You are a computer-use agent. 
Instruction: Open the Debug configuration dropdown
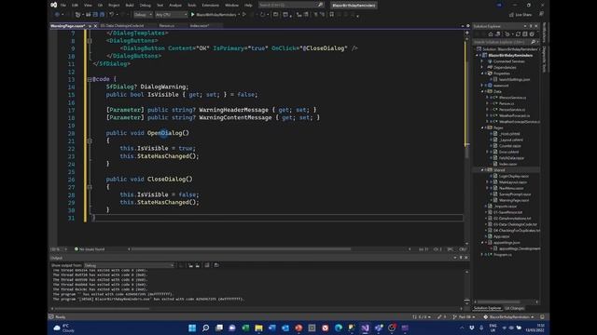[x=143, y=15]
